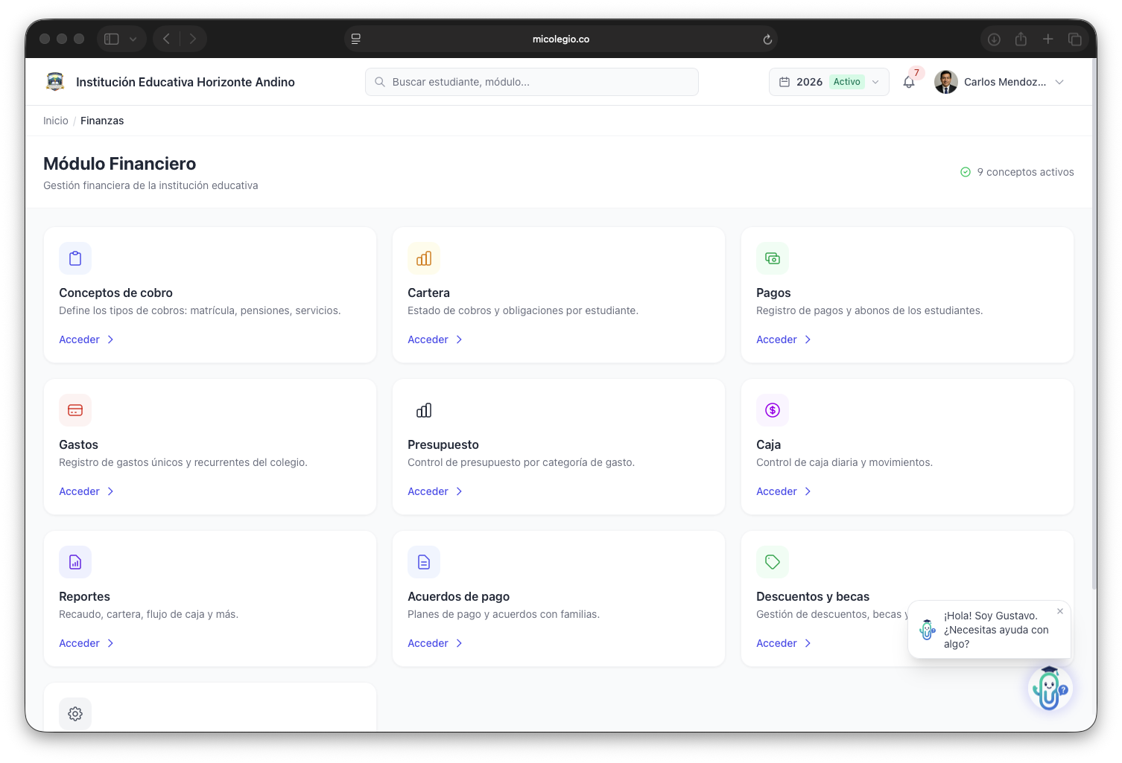Click the Presupuesto chart icon

(x=424, y=410)
